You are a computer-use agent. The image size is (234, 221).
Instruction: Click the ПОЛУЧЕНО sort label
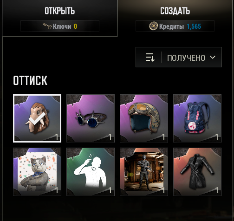[x=186, y=58]
